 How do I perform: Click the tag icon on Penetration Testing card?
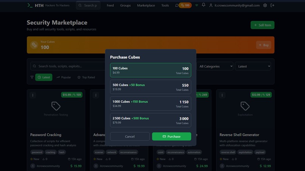(56, 106)
